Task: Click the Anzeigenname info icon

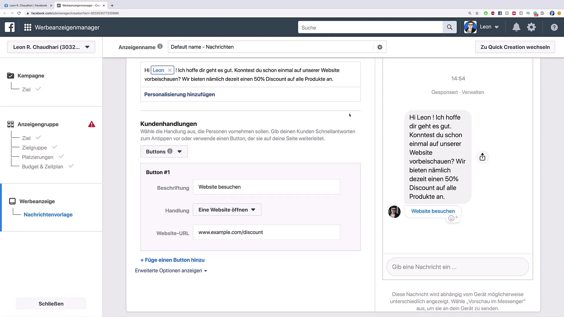Action: click(x=160, y=46)
